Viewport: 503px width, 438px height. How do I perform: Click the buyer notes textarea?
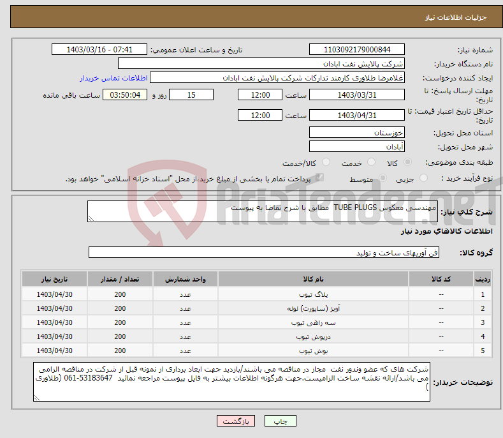(x=231, y=382)
